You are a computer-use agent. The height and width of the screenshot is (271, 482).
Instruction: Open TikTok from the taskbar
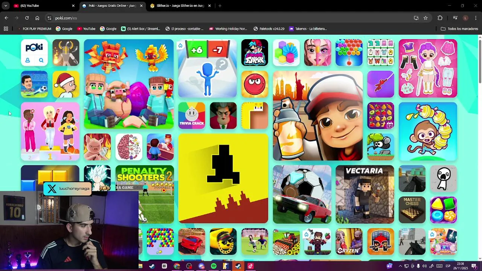[x=250, y=266]
